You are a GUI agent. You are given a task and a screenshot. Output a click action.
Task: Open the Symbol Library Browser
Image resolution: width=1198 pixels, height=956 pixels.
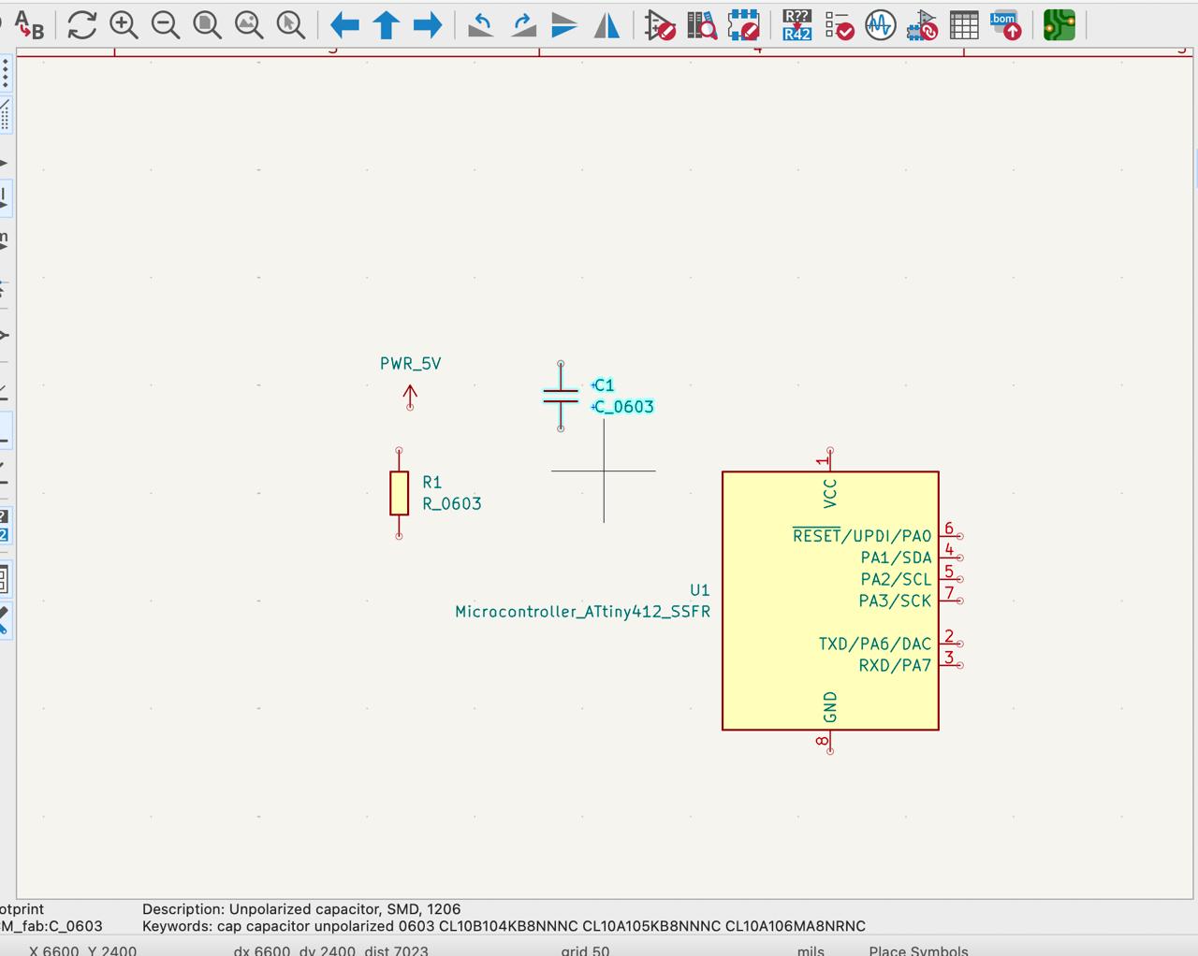tap(701, 25)
